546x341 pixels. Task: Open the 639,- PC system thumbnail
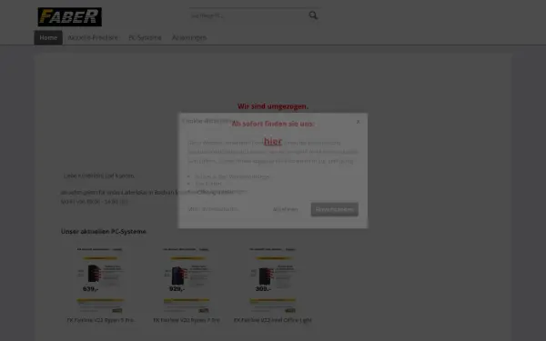[x=100, y=280]
